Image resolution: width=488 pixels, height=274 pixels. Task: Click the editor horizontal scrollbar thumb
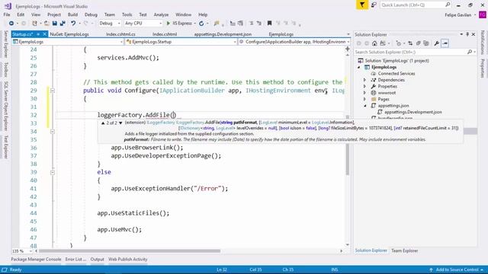[x=130, y=251]
